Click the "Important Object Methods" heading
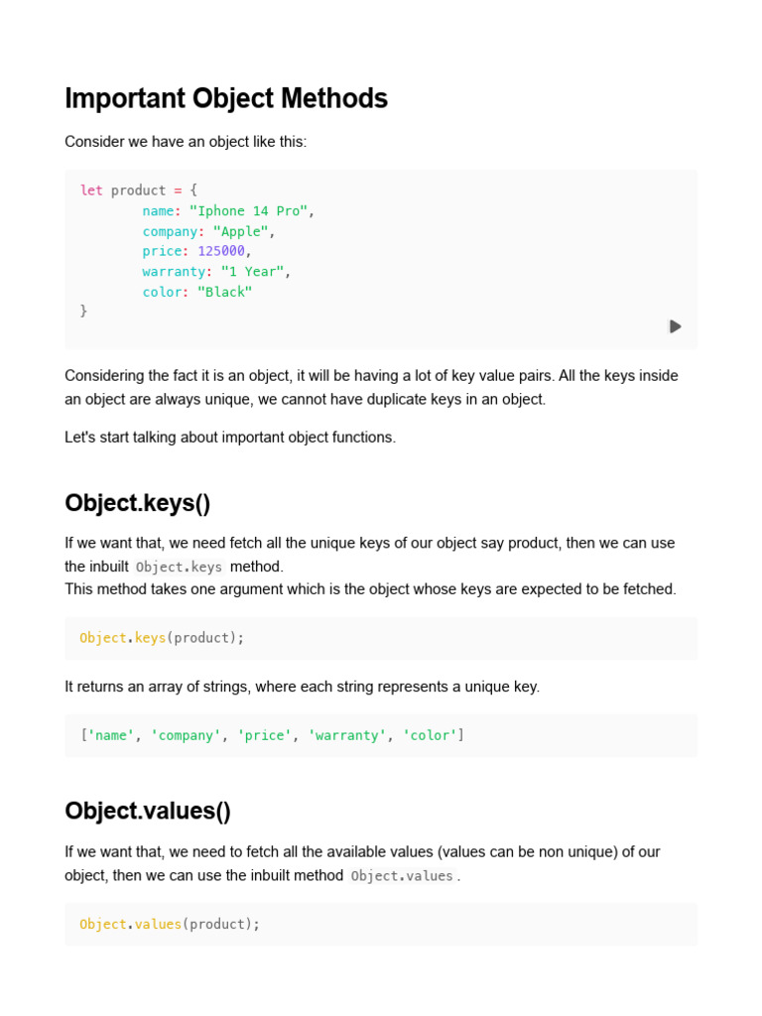Screen dimensions: 762x1016 point(226,98)
